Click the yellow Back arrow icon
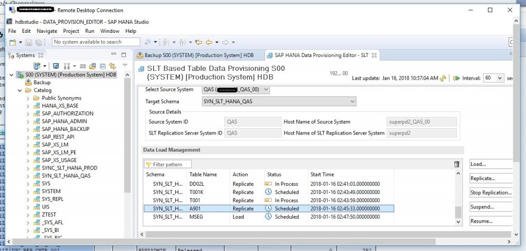Screen dimensions: 526x251 (209, 42)
